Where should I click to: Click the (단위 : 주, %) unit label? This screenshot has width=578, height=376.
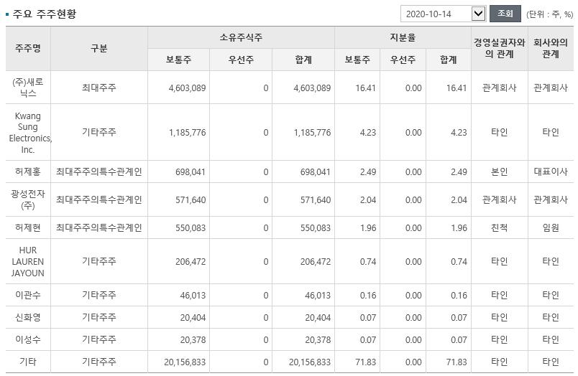click(x=550, y=14)
